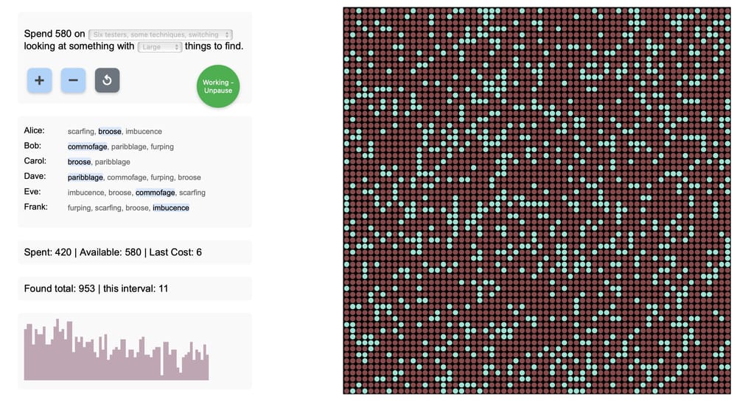Click the reset circular arrow button
This screenshot has width=737, height=401.
click(107, 80)
